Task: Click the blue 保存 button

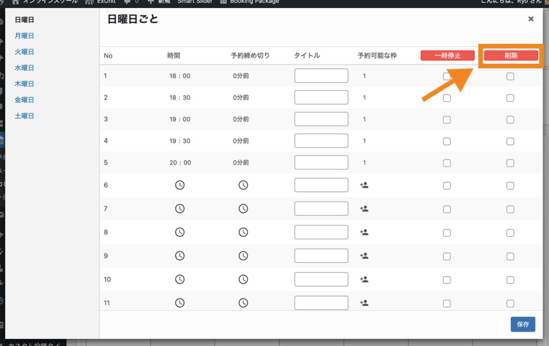Action: click(522, 324)
